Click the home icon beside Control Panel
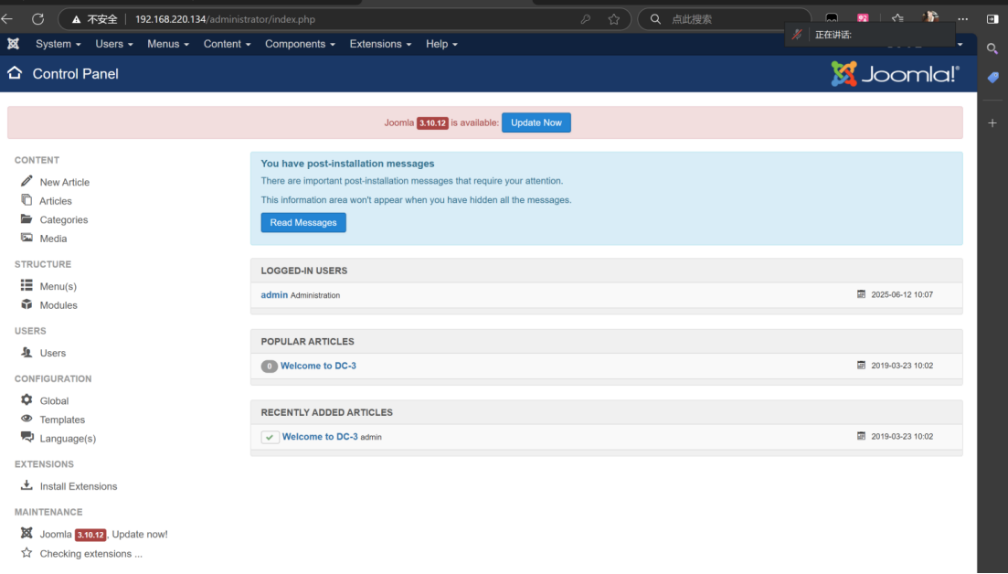1008x574 pixels. (15, 72)
